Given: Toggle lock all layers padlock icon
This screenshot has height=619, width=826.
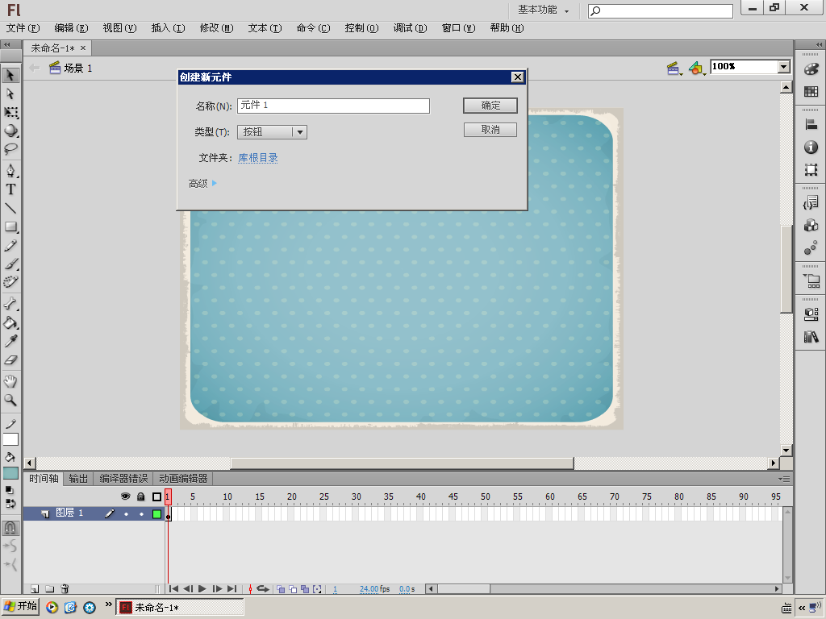Looking at the screenshot, I should [140, 496].
